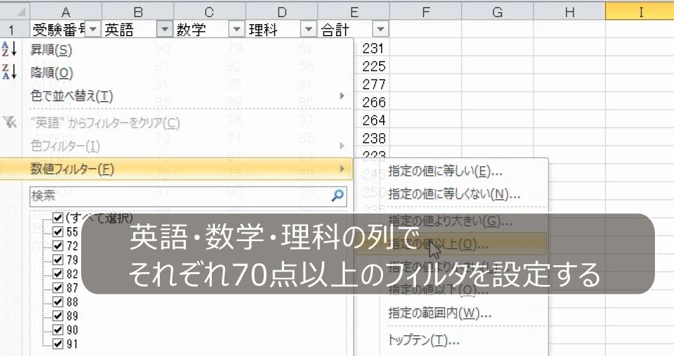Open the 英語 column filter dropdown
The width and height of the screenshot is (674, 356).
[x=165, y=29]
